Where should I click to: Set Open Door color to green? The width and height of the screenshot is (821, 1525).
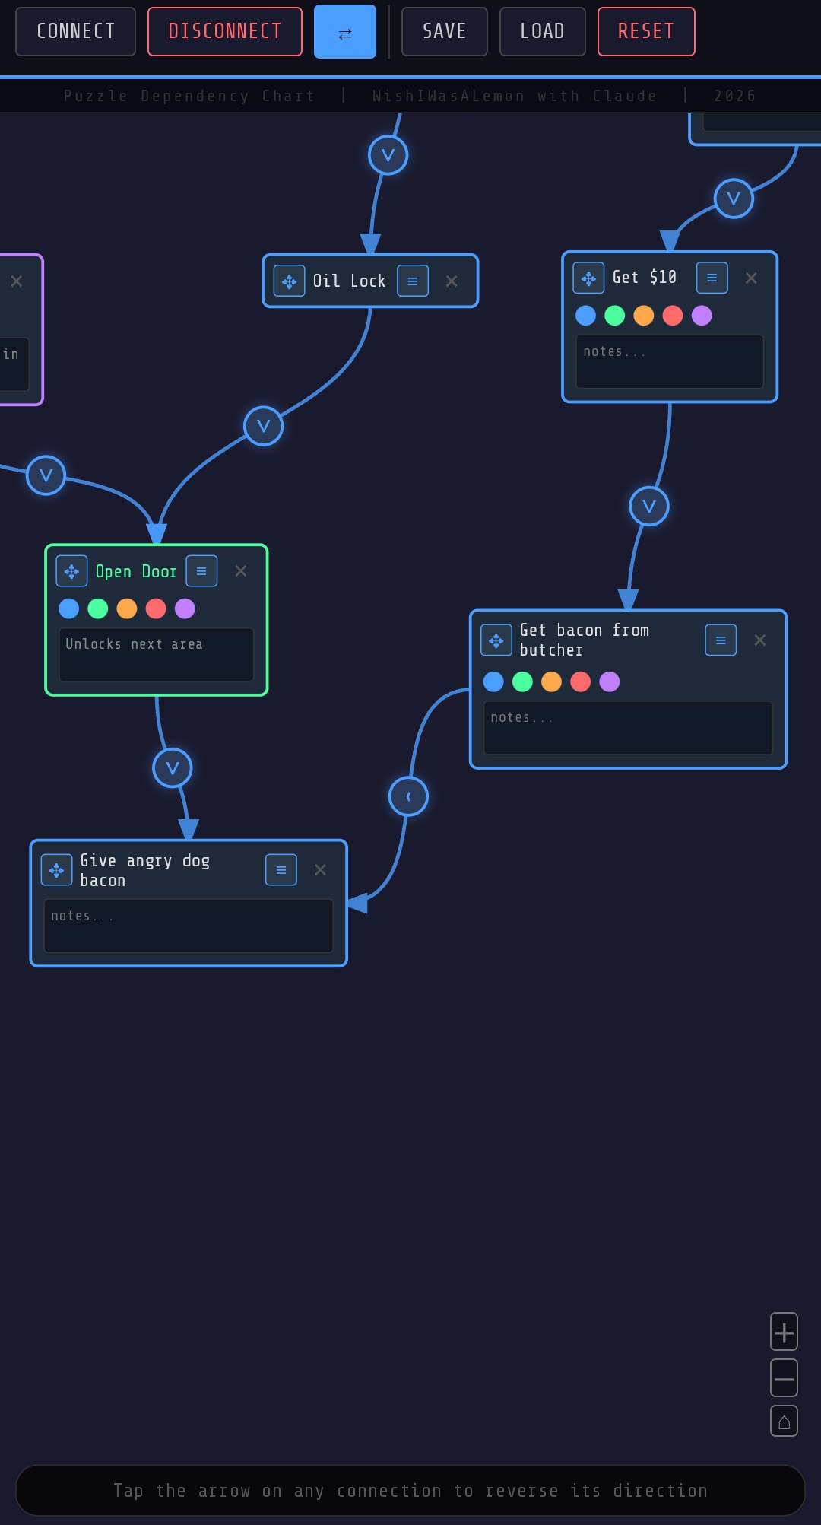pyautogui.click(x=98, y=608)
